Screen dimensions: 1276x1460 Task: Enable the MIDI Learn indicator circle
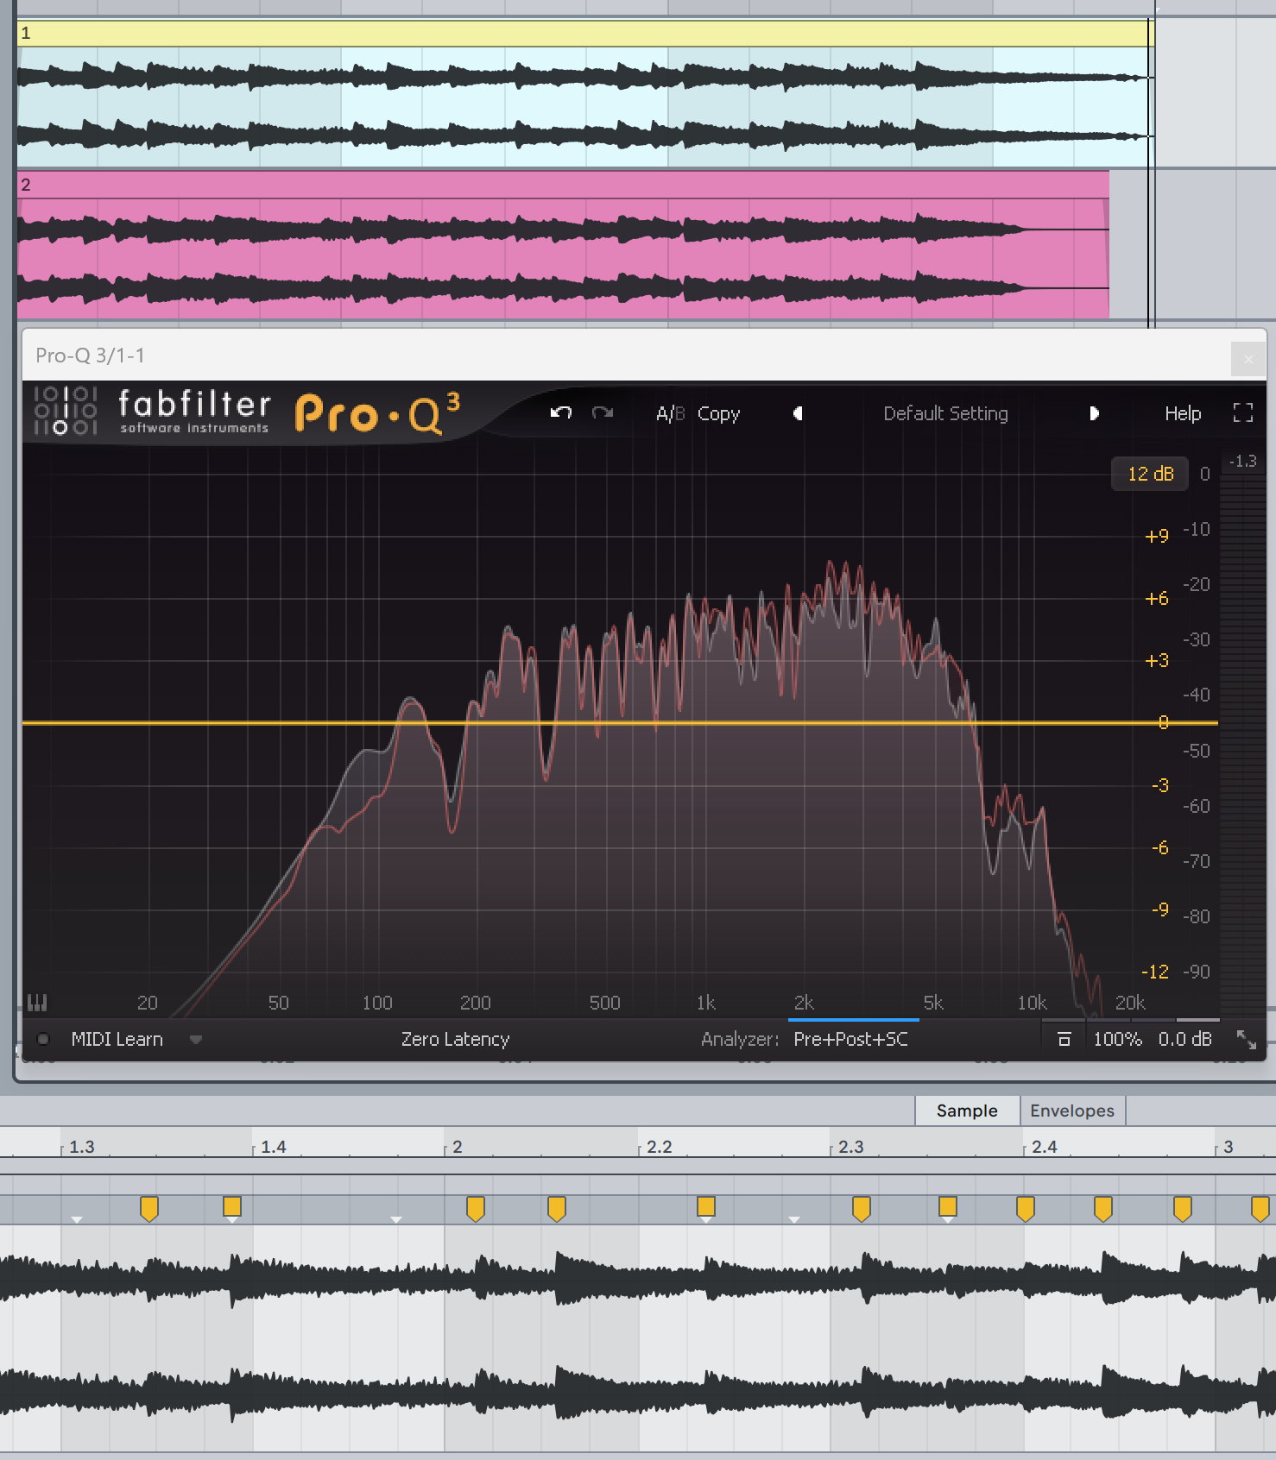pos(43,1039)
